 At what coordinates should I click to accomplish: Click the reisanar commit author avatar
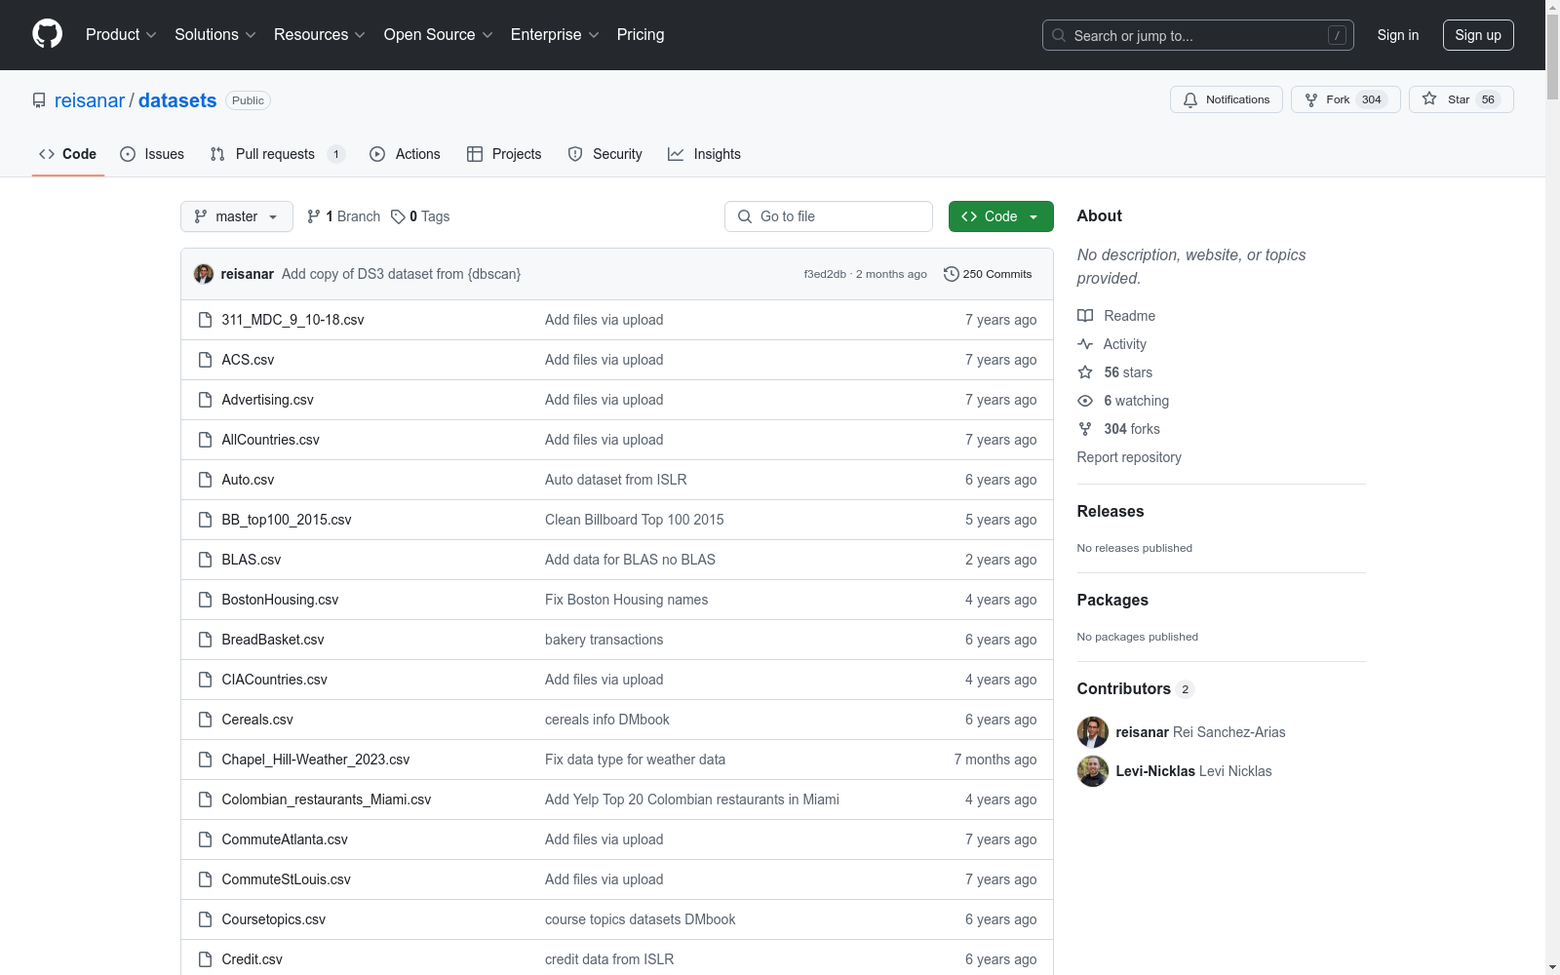click(x=204, y=274)
